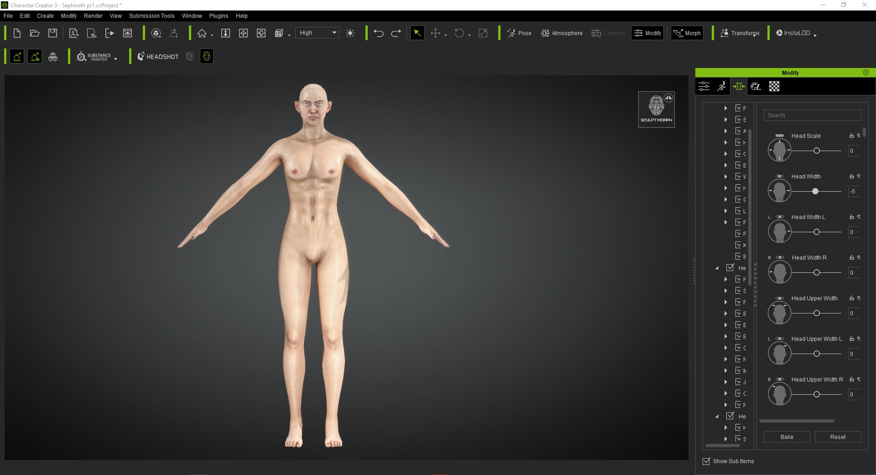
Task: Click the lock icon for Head Upper Width
Action: [851, 298]
